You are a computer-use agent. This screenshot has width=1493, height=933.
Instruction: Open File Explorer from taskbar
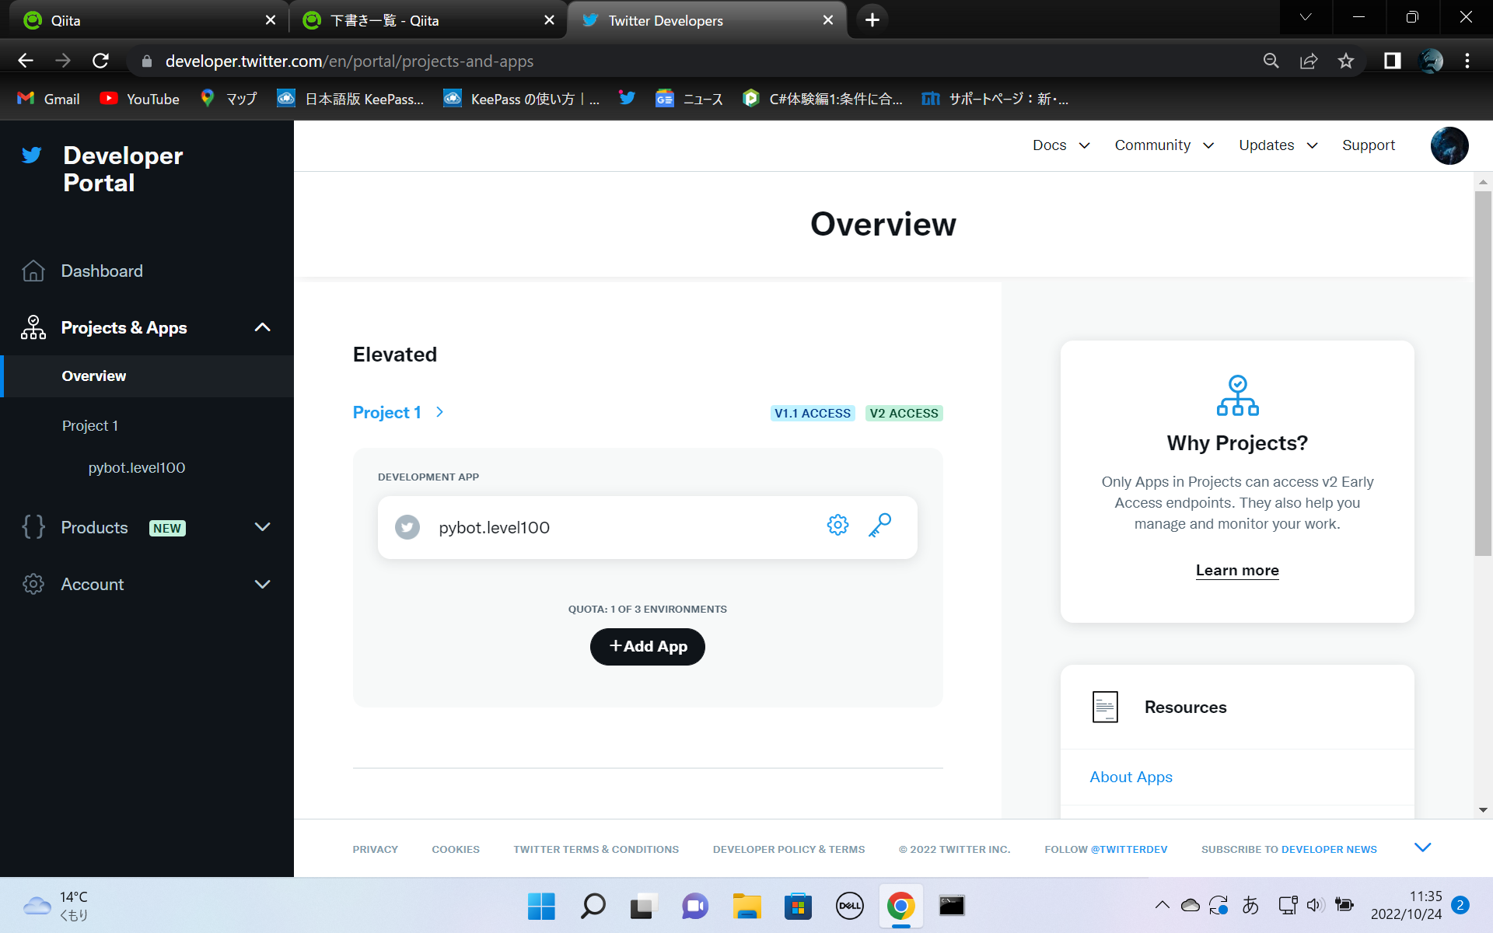pos(746,906)
